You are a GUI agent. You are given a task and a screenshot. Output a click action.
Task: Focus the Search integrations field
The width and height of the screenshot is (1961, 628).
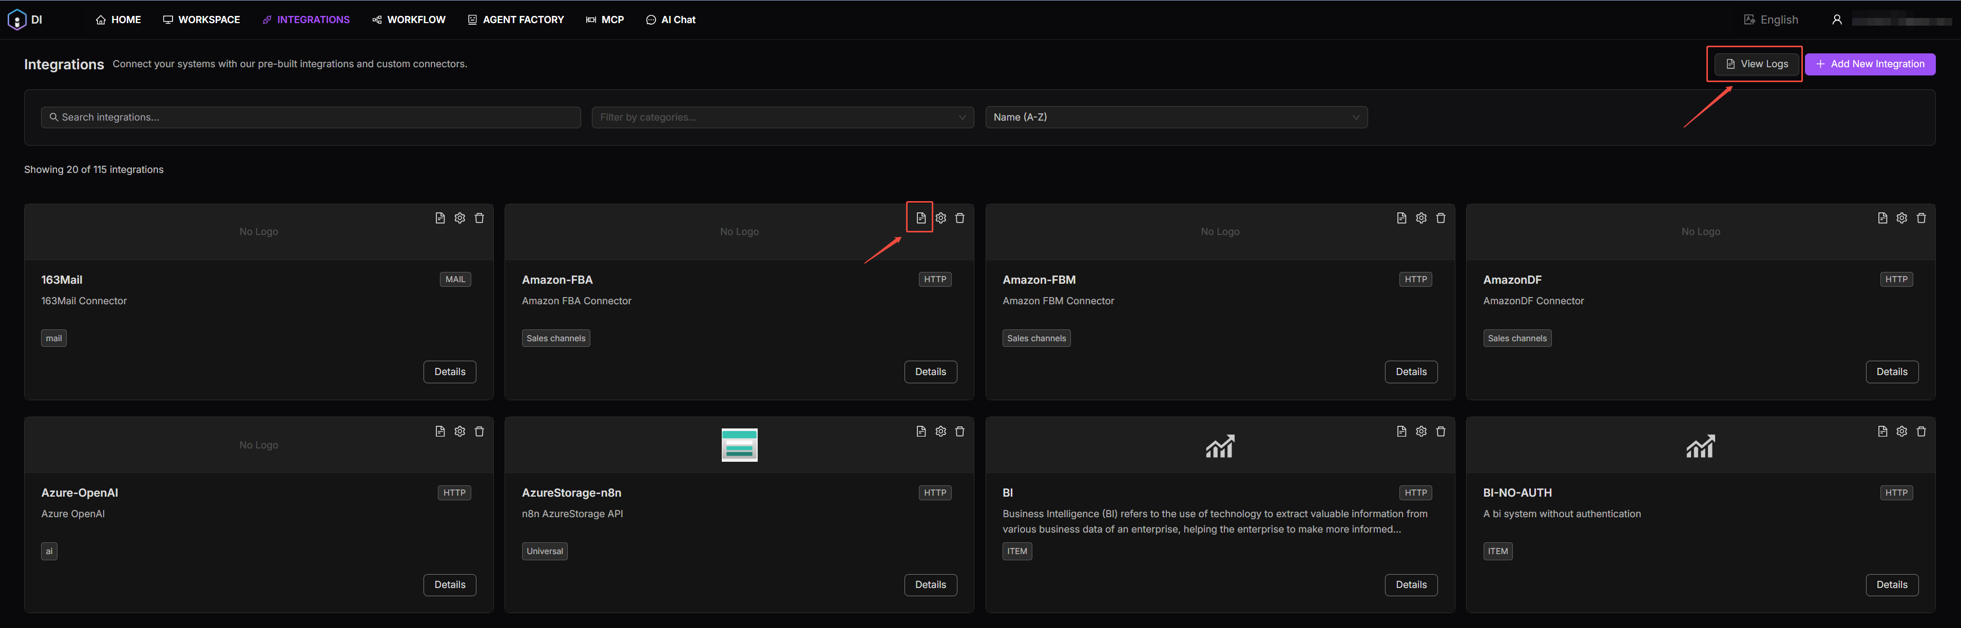311,117
